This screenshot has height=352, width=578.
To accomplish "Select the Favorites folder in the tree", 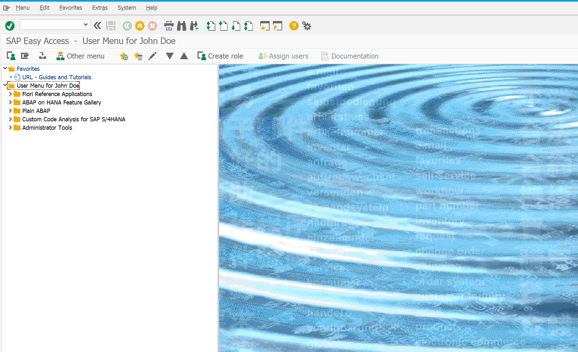I will pyautogui.click(x=28, y=69).
